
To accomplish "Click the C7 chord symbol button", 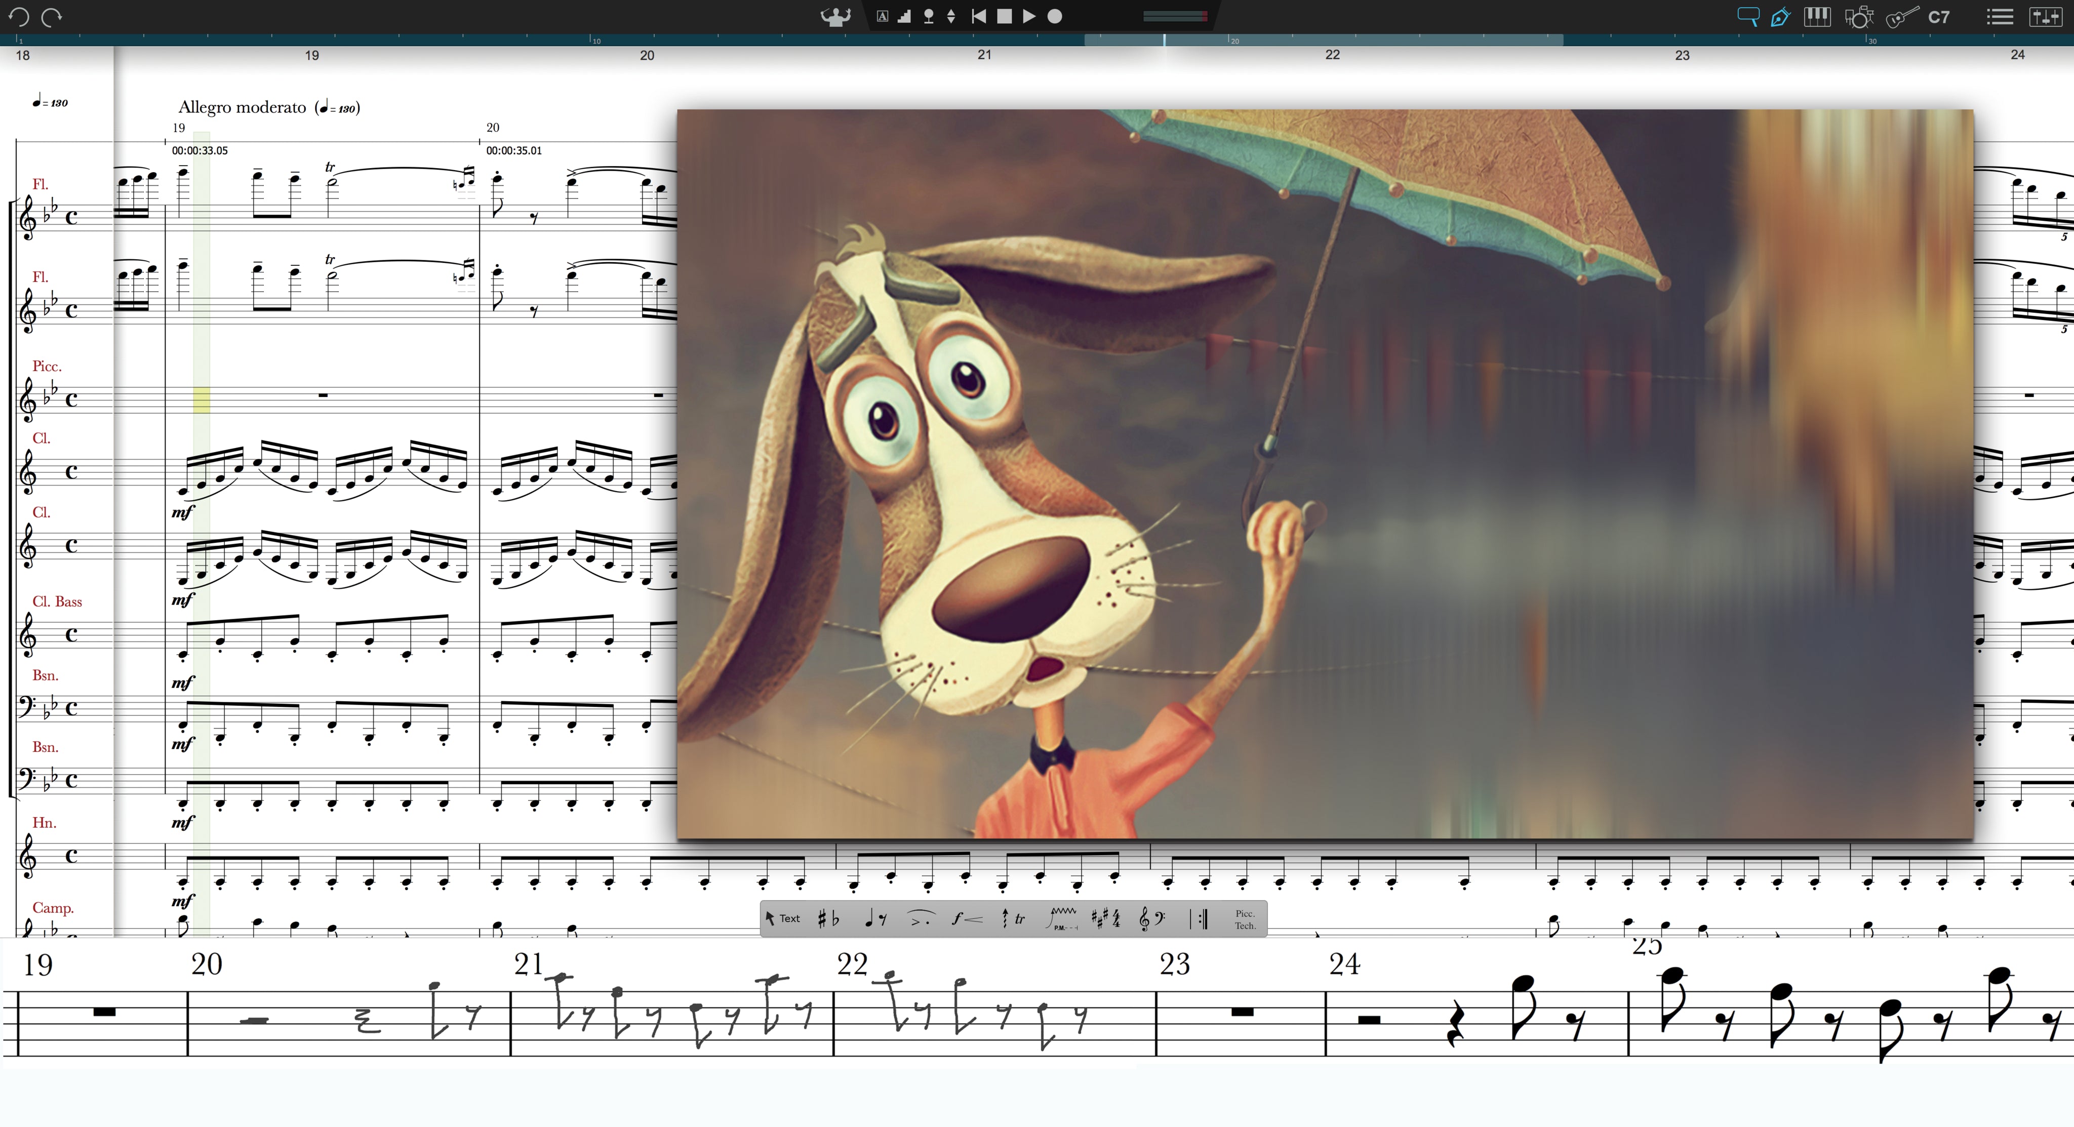I will coord(1939,16).
